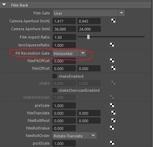This screenshot has width=153, height=147.
Task: Open the Fit Resolution Gate dropdown
Action: [69, 53]
